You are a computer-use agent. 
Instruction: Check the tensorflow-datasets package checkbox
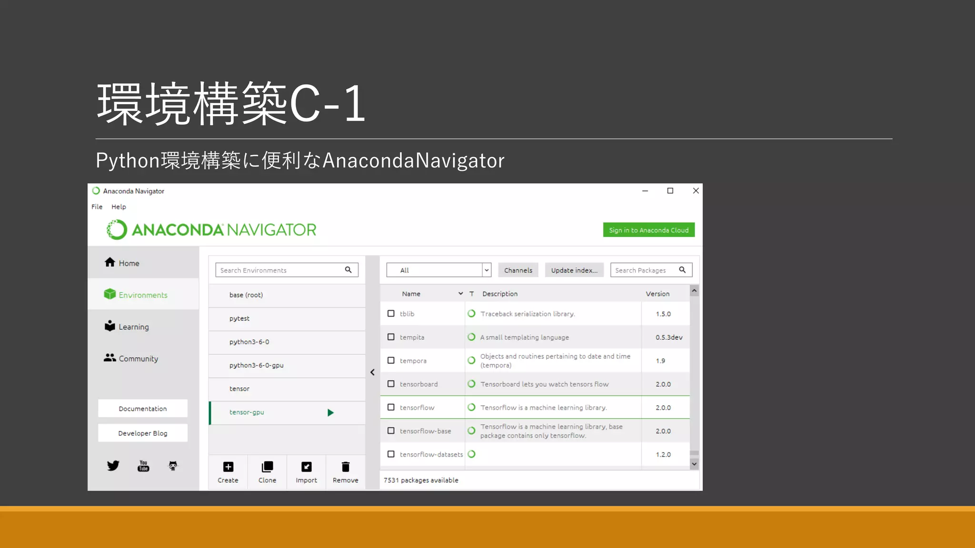(x=391, y=454)
